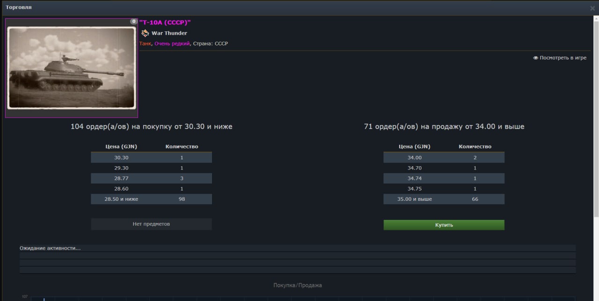Screen dimensions: 599x301
Task: Select sell order row priced 34.74
Action: click(444, 178)
